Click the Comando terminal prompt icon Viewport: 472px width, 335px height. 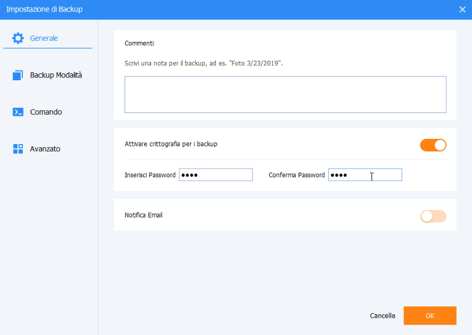[18, 112]
